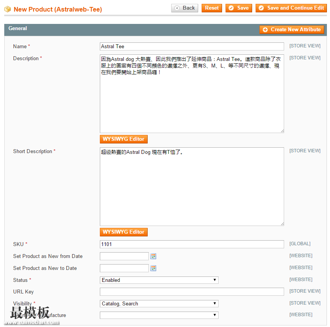330x327 pixels.
Task: Save the new product
Action: 239,8
